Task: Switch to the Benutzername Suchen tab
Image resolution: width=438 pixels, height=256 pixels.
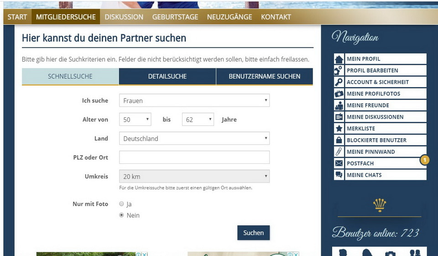Action: (x=264, y=77)
